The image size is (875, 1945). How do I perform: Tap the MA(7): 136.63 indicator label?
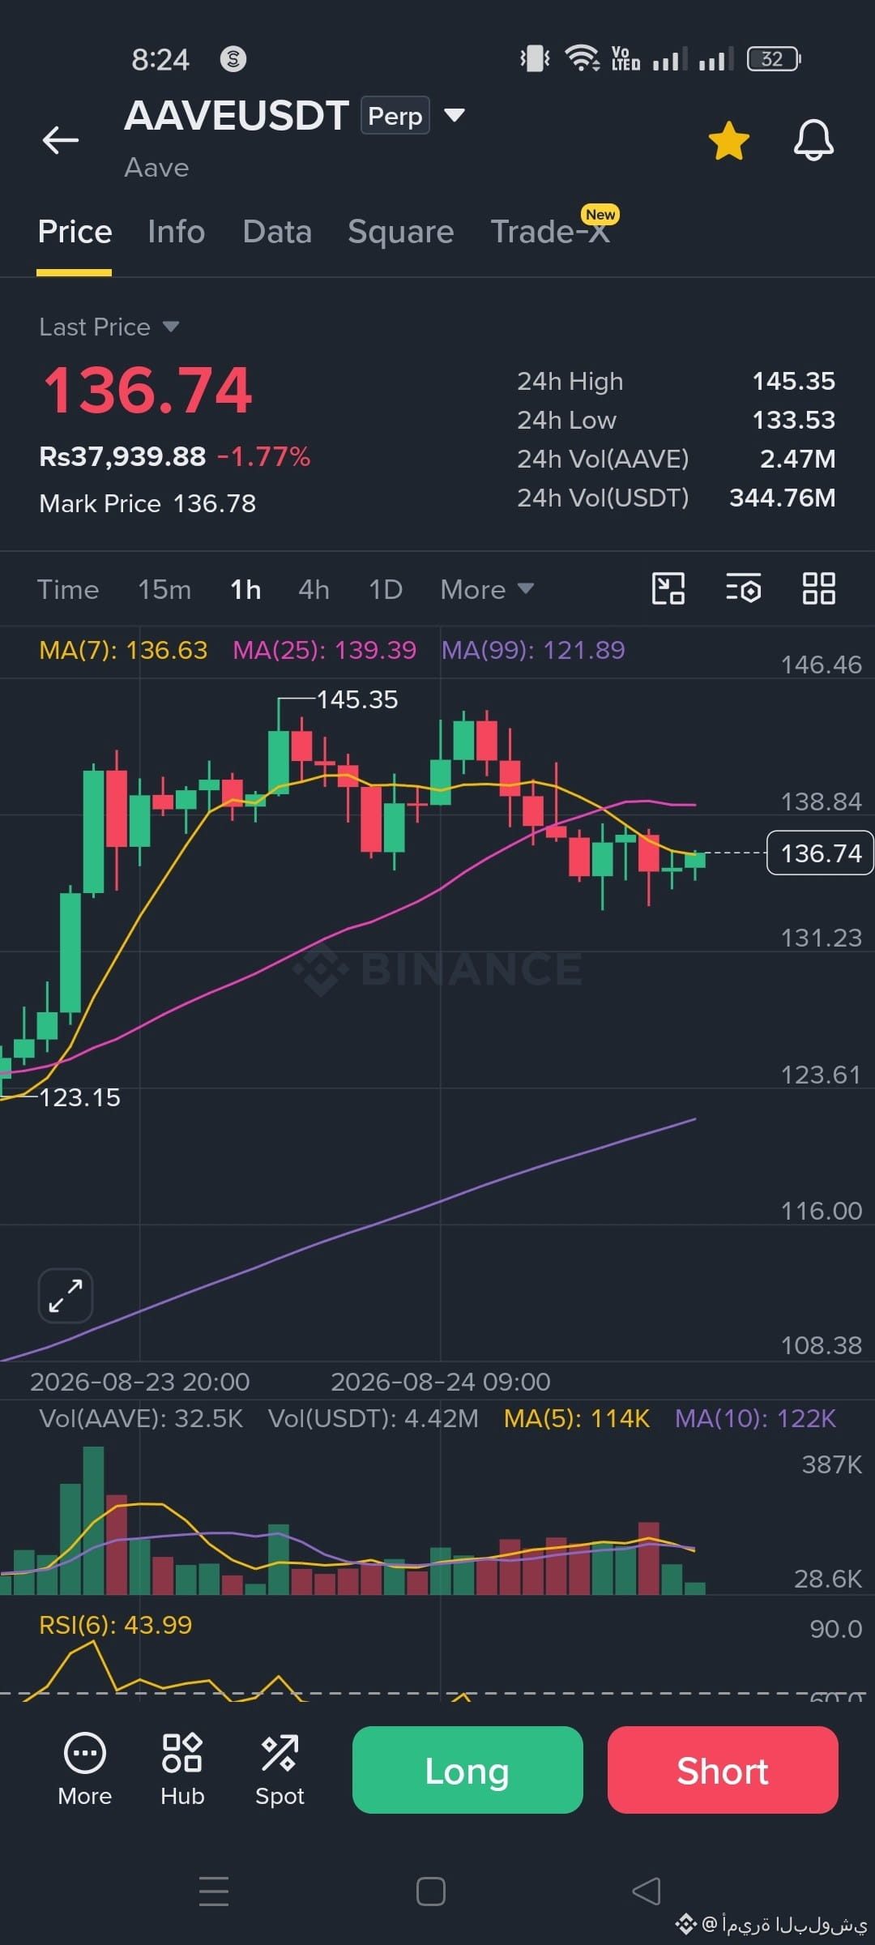[123, 650]
